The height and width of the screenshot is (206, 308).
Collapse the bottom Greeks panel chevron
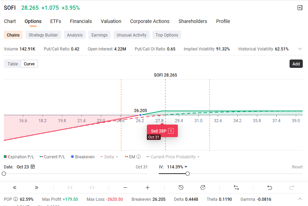[x=300, y=199]
